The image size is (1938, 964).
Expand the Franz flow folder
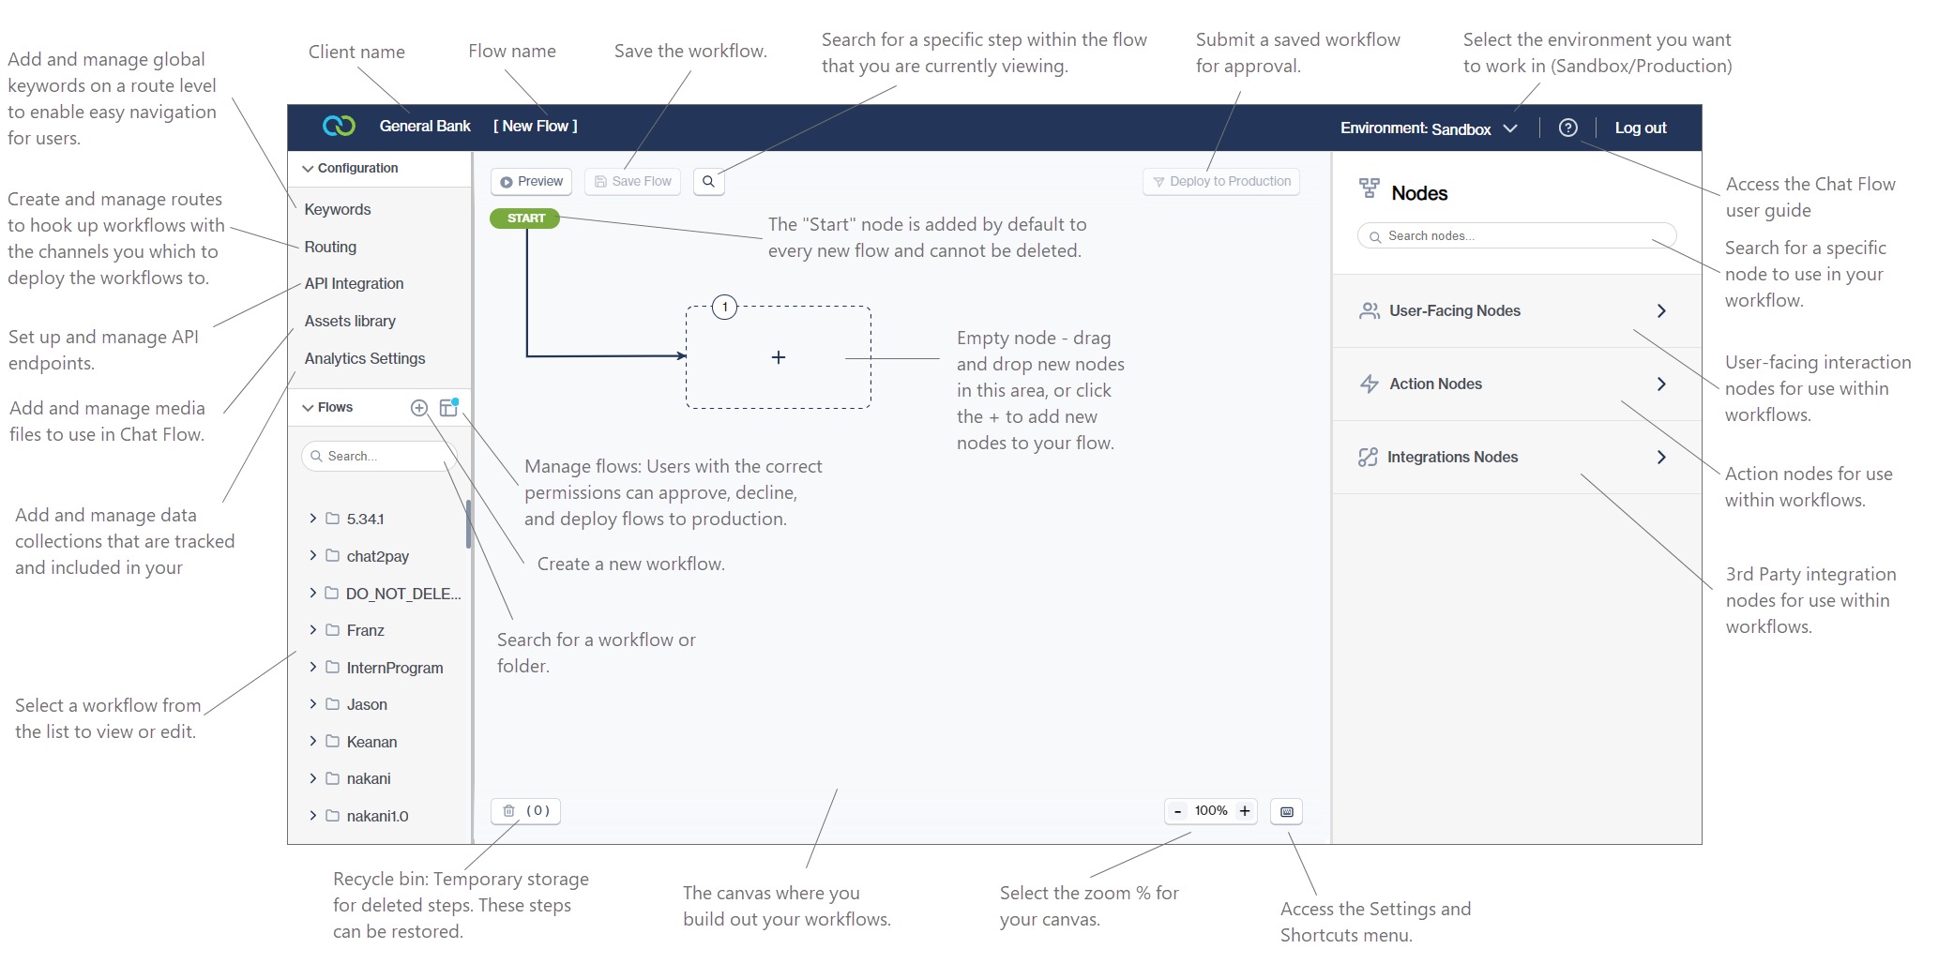pos(312,629)
